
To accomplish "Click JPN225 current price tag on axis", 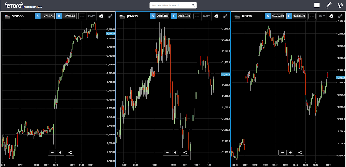I will click(226, 74).
